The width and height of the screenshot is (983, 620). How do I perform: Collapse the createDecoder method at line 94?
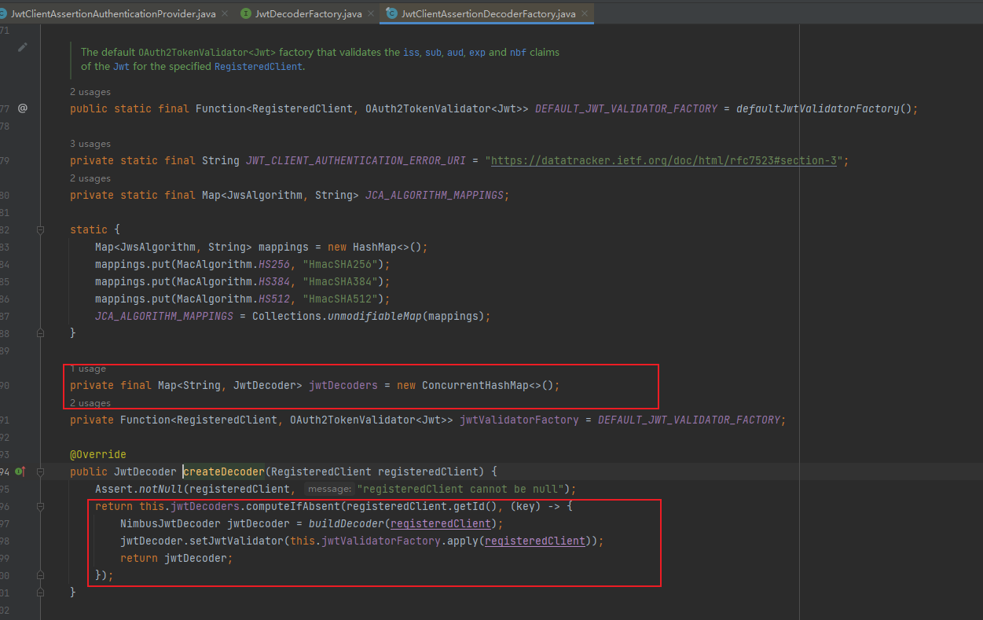point(40,471)
